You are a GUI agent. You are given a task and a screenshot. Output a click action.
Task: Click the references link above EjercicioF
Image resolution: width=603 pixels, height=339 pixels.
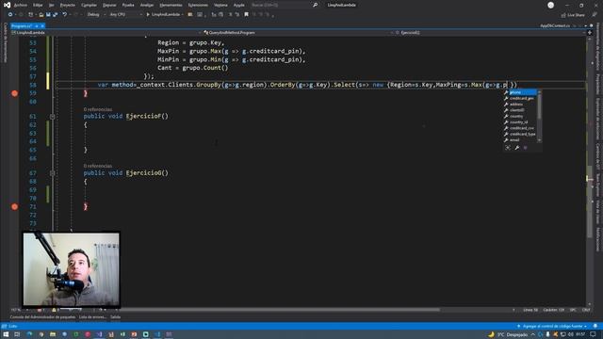click(98, 109)
